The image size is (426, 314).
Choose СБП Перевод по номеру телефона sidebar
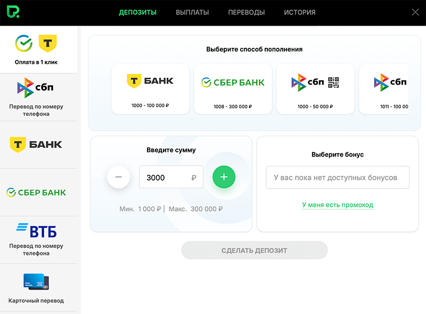coord(38,97)
